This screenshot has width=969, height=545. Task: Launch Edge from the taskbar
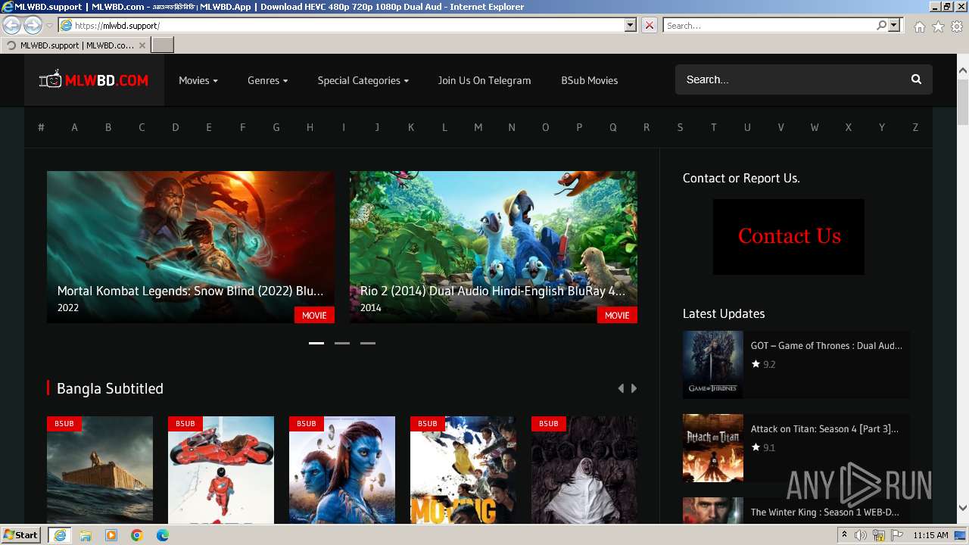163,535
